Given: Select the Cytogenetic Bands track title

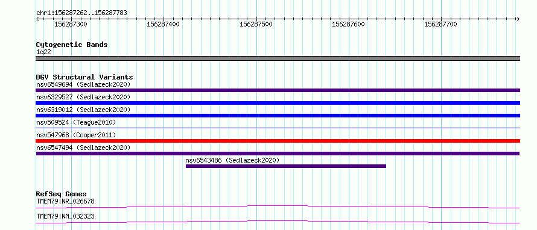Looking at the screenshot, I should 72,45.
